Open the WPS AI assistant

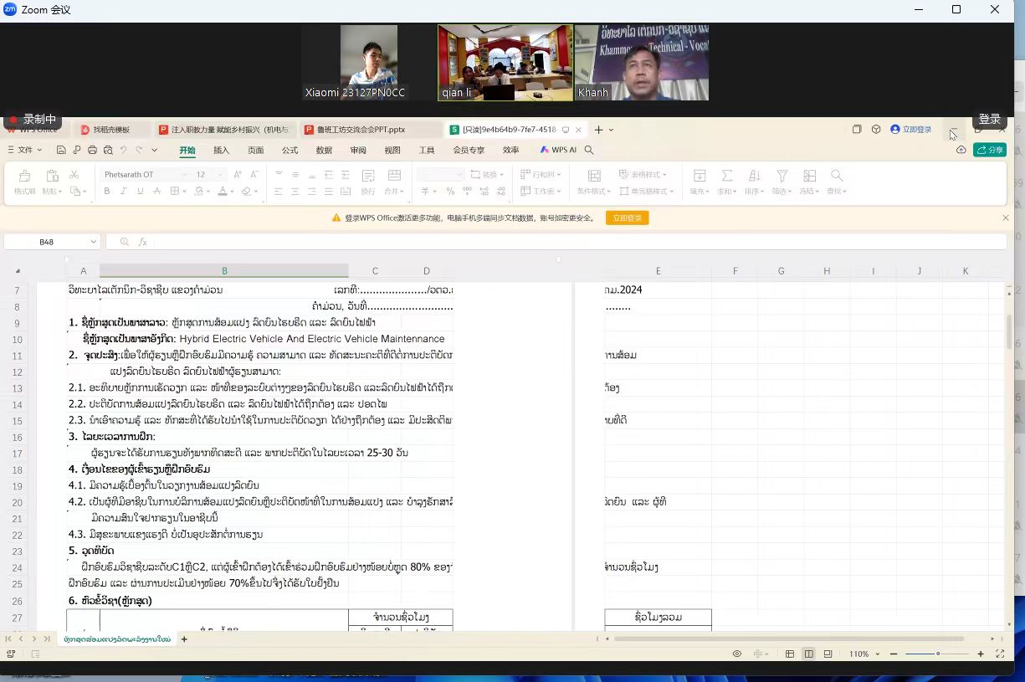tap(558, 151)
